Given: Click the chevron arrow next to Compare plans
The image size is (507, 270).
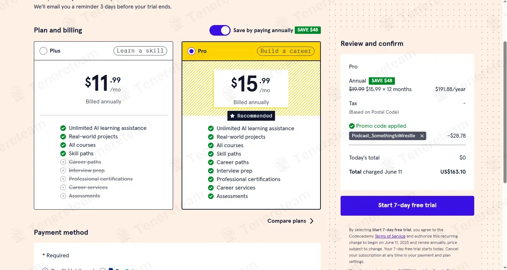Looking at the screenshot, I should click(312, 221).
